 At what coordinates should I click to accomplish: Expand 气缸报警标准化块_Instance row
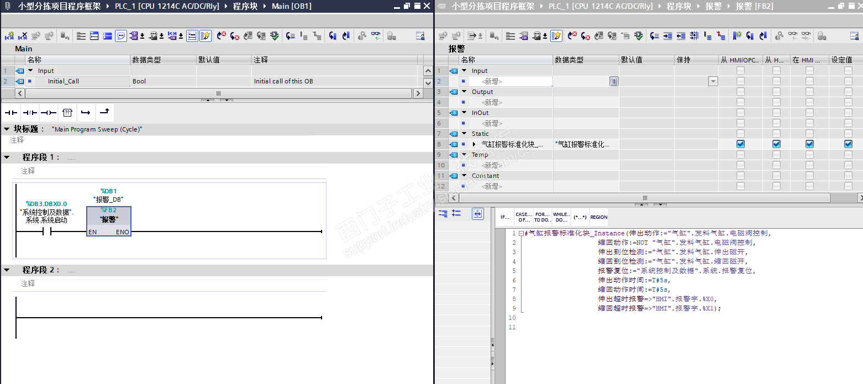(474, 144)
